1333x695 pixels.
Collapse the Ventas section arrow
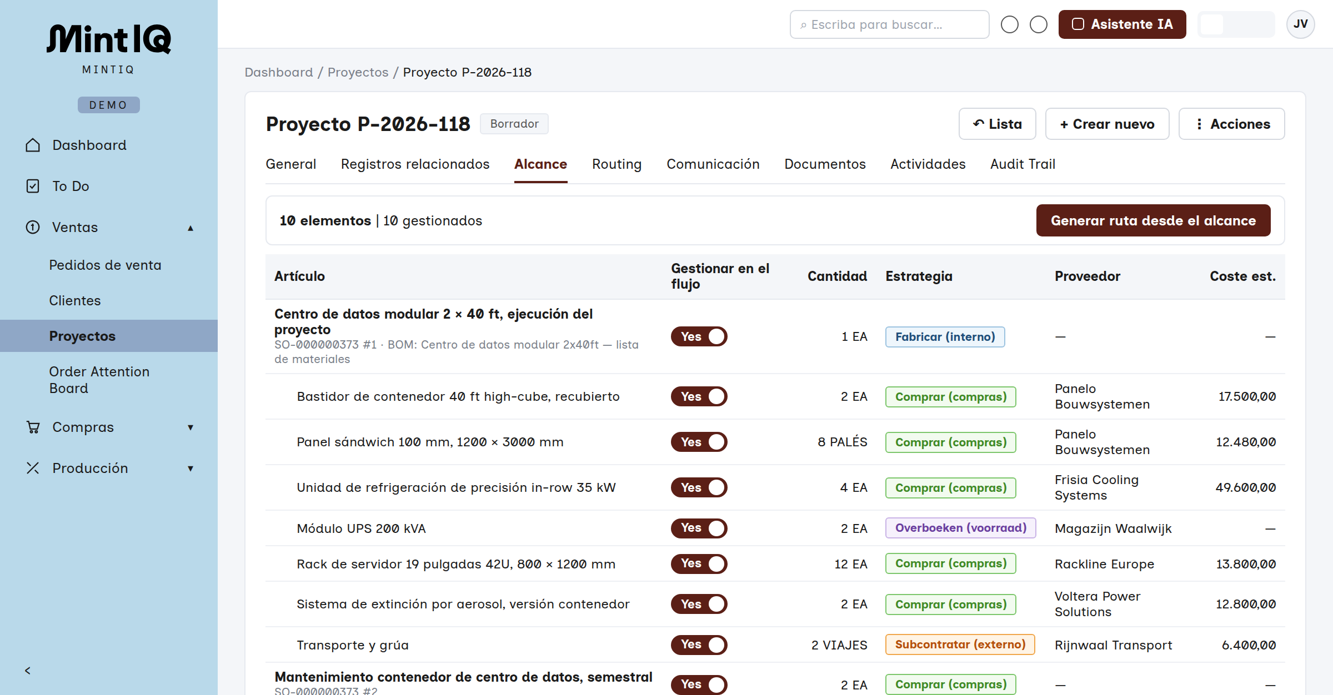pyautogui.click(x=191, y=228)
